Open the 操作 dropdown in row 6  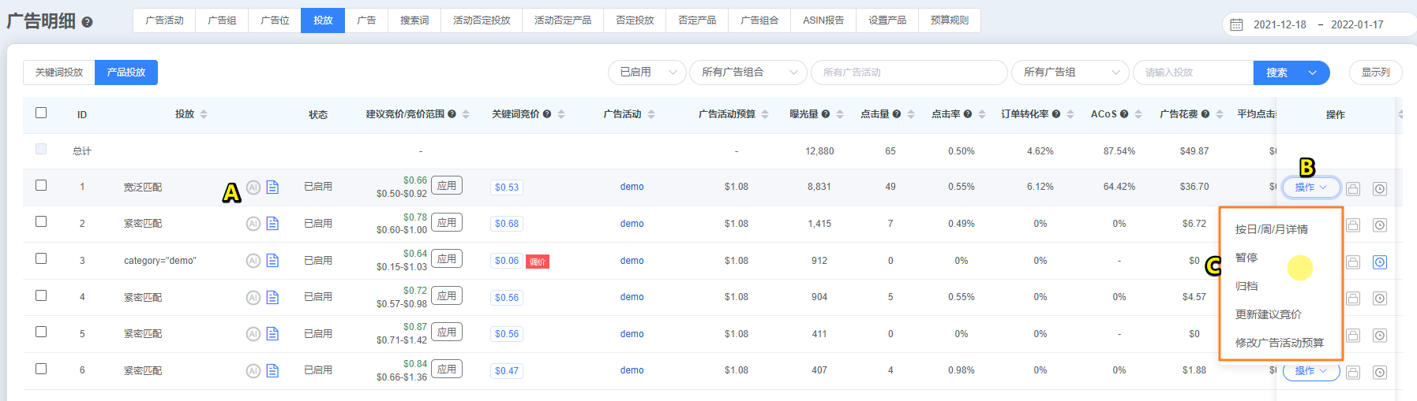(1310, 371)
